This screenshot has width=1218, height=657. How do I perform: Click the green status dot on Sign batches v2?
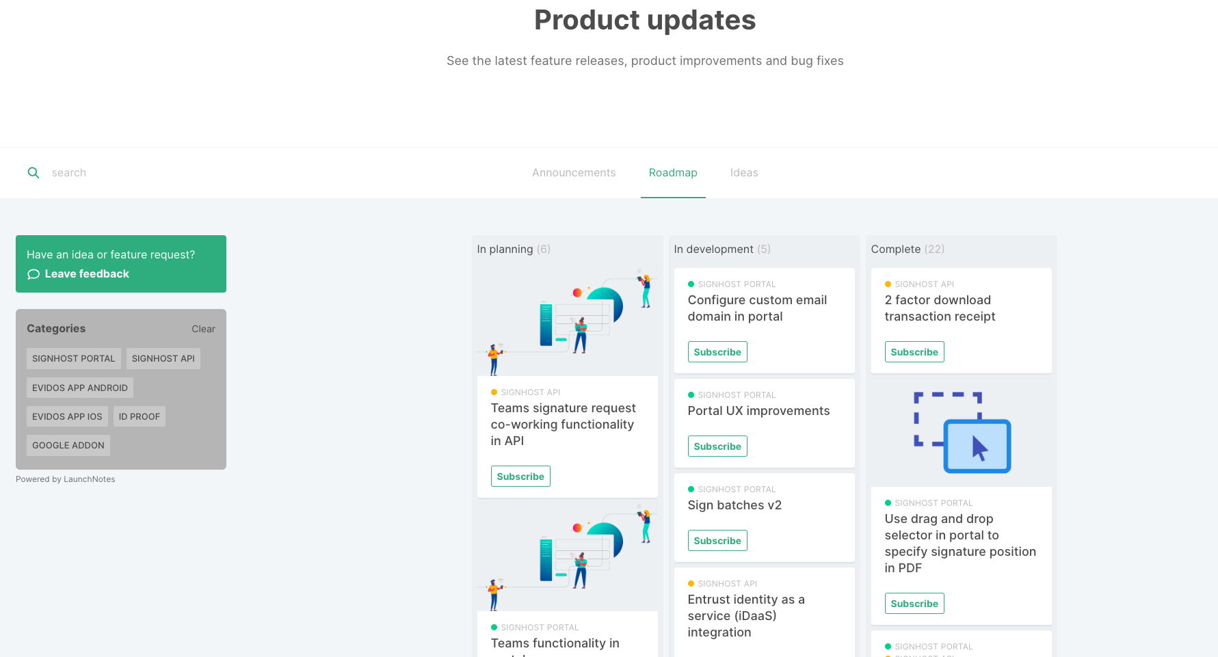pos(692,489)
